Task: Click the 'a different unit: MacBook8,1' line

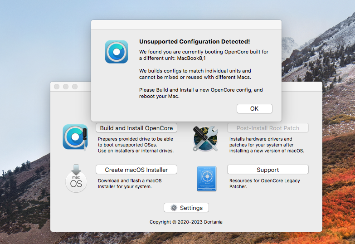Action: tap(172, 58)
